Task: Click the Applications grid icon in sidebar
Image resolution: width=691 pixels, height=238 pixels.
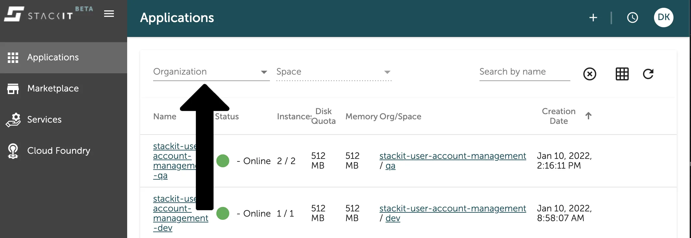Action: tap(13, 57)
